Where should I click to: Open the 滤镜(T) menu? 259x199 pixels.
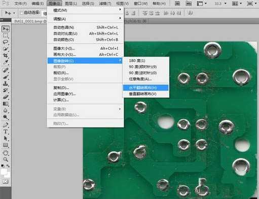[x=105, y=4]
